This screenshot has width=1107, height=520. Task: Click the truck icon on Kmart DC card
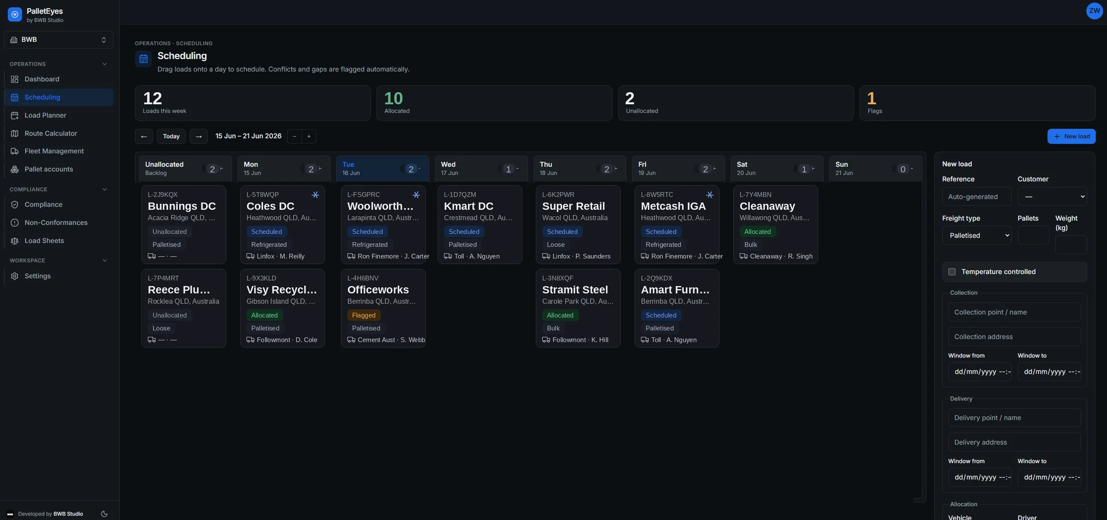coord(448,256)
